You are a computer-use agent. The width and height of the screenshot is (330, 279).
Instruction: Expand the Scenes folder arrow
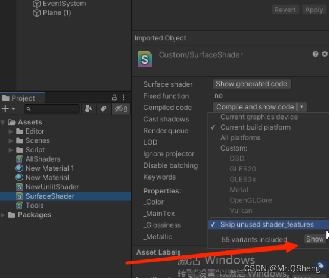(11, 141)
